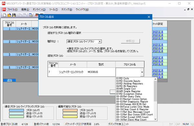Click the protocol list scroll-down arrow

point(156,119)
